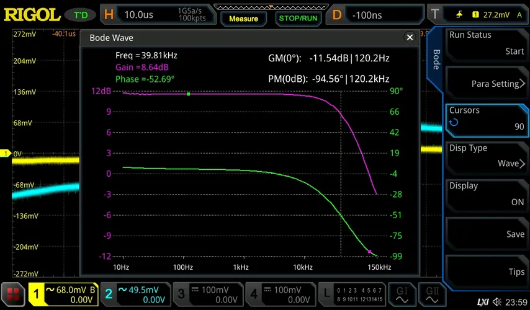Viewport: 530px width, 310px height.
Task: Click the GM(0°) gain margin readout
Action: click(x=329, y=58)
